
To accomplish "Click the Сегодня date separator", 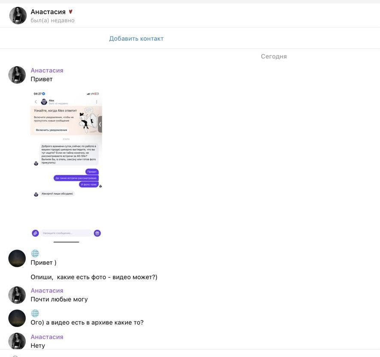I will (274, 57).
